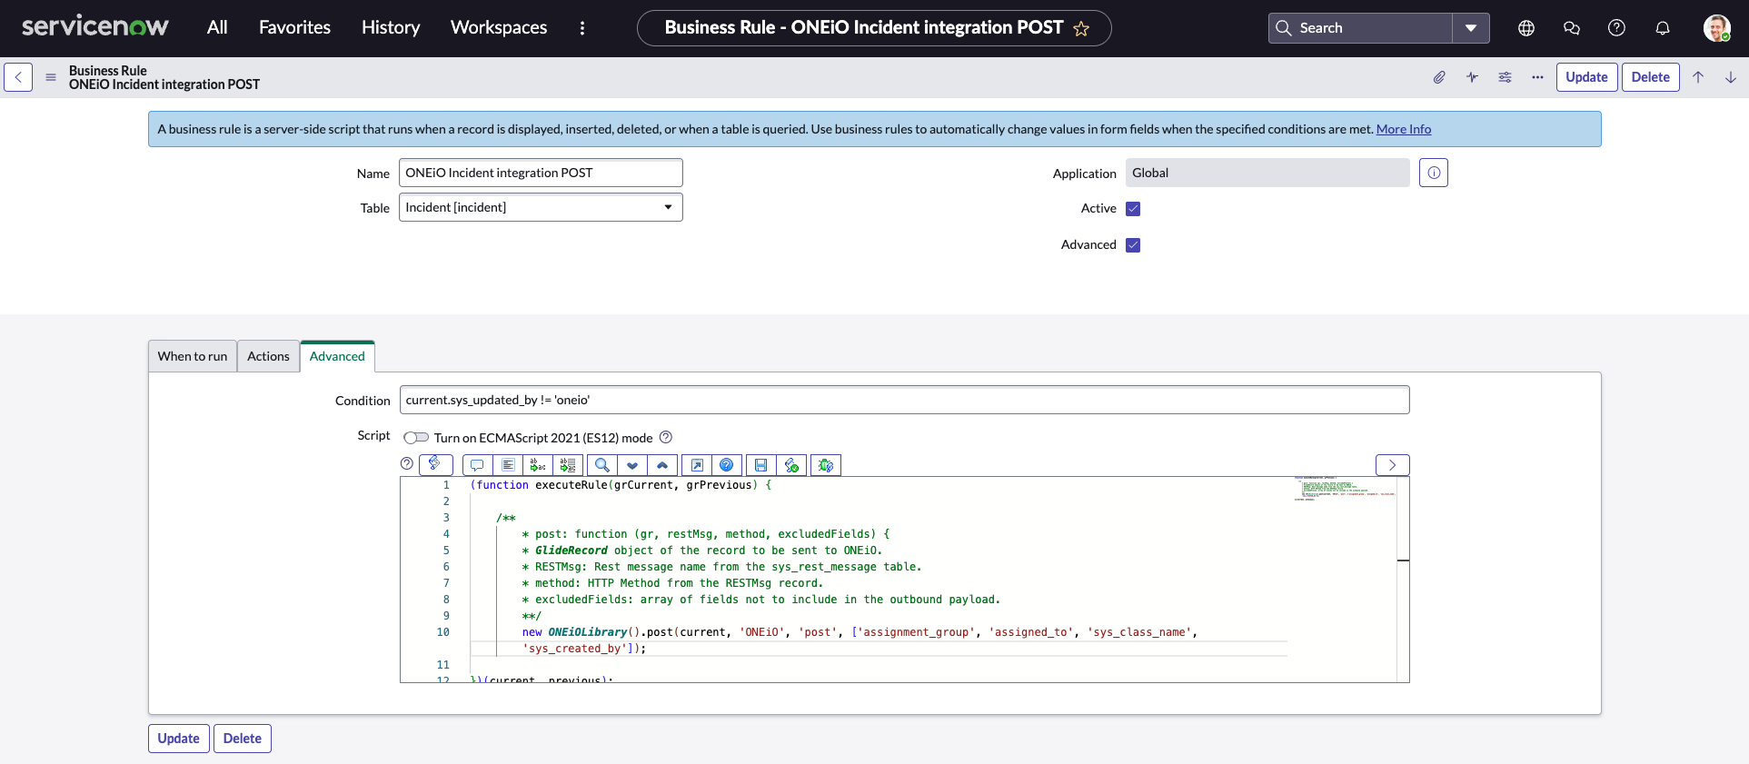Go to previous record with up arrow
The height and width of the screenshot is (764, 1749).
click(x=1698, y=77)
